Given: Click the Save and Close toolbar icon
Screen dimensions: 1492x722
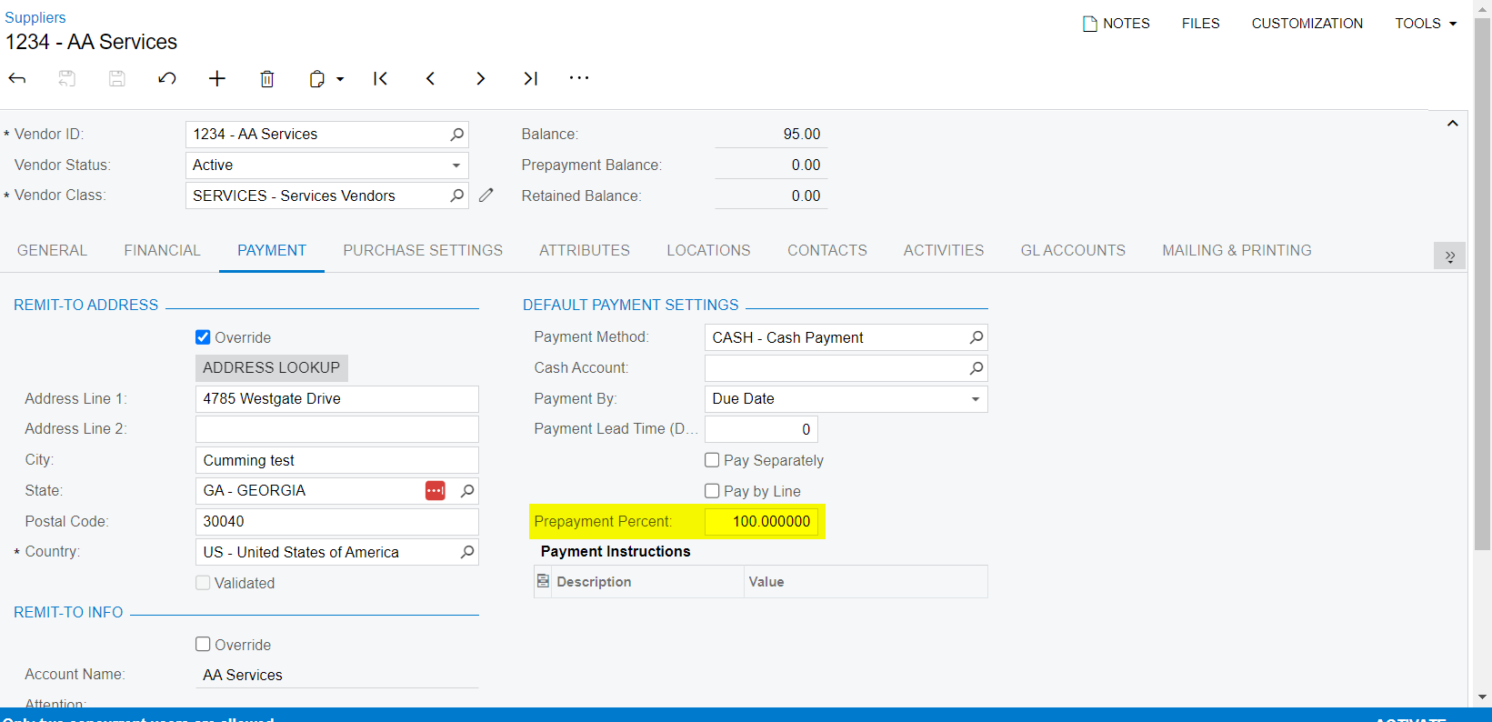Looking at the screenshot, I should pyautogui.click(x=67, y=78).
